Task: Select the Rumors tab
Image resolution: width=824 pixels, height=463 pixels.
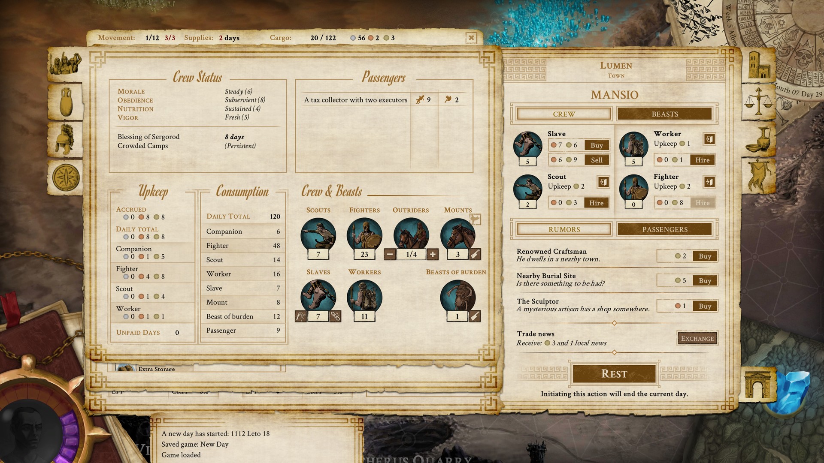Action: 564,229
